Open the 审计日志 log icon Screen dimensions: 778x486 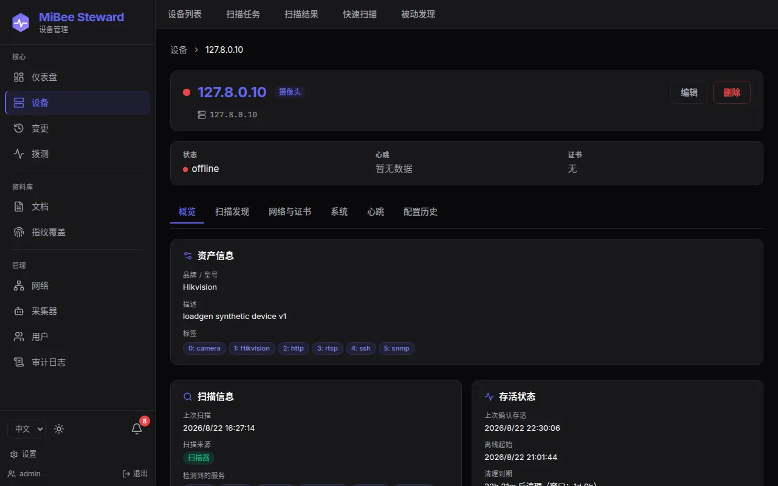pyautogui.click(x=19, y=362)
